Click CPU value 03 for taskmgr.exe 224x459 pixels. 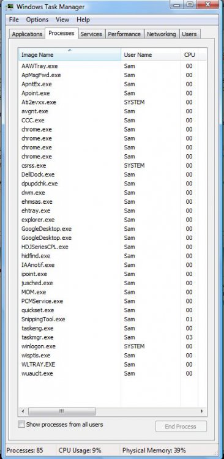[x=189, y=337]
